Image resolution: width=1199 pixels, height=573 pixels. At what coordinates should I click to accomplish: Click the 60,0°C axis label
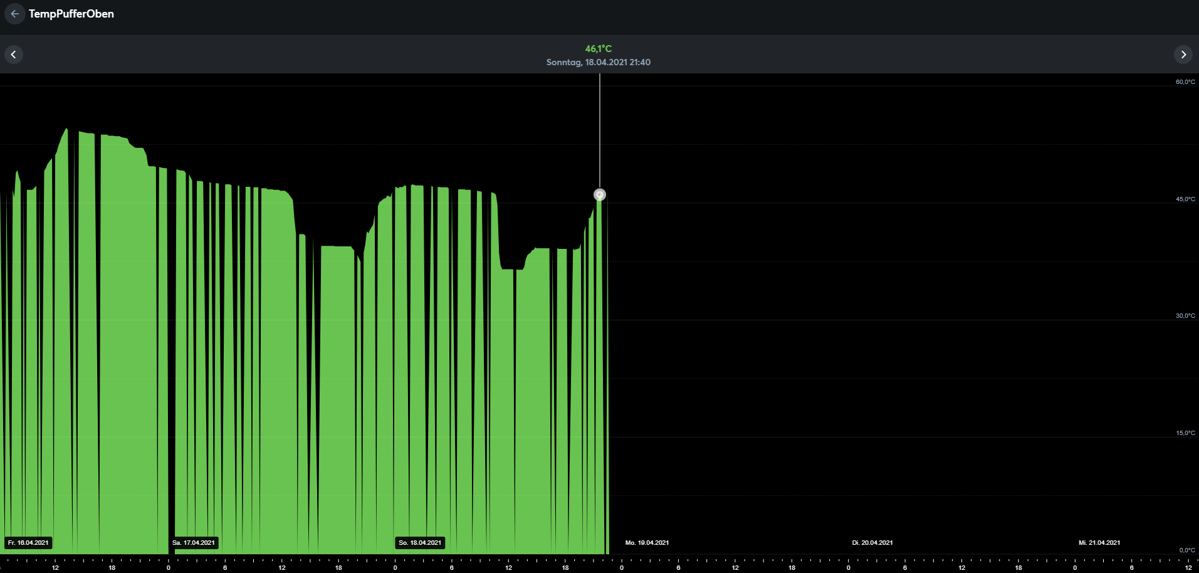point(1185,82)
